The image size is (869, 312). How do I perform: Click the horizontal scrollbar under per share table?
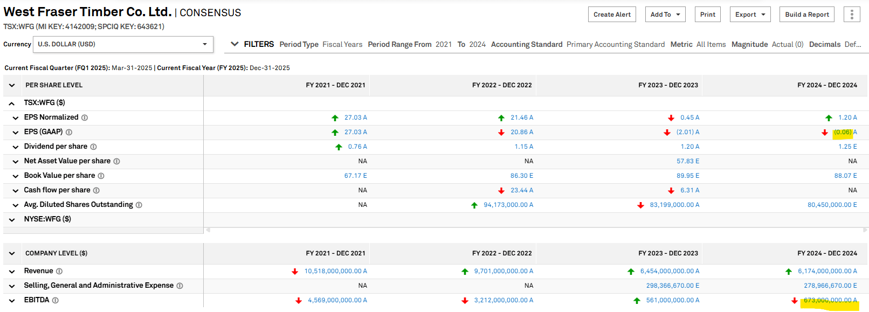point(536,230)
